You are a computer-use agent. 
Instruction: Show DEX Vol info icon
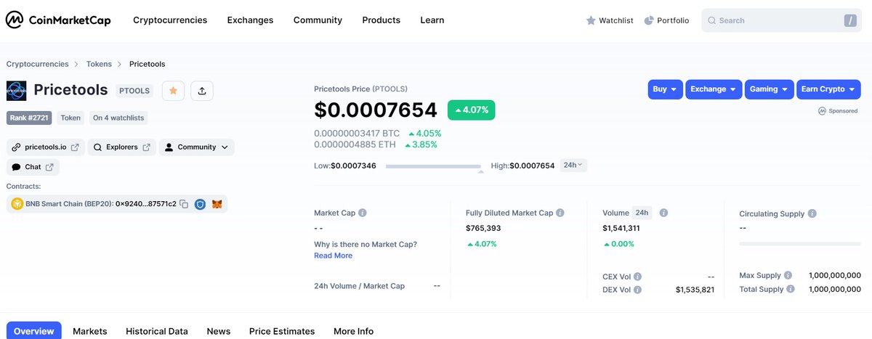[637, 290]
